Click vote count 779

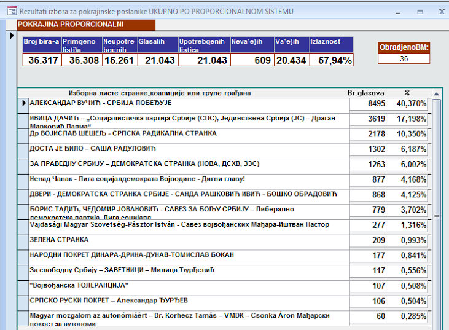click(x=368, y=210)
